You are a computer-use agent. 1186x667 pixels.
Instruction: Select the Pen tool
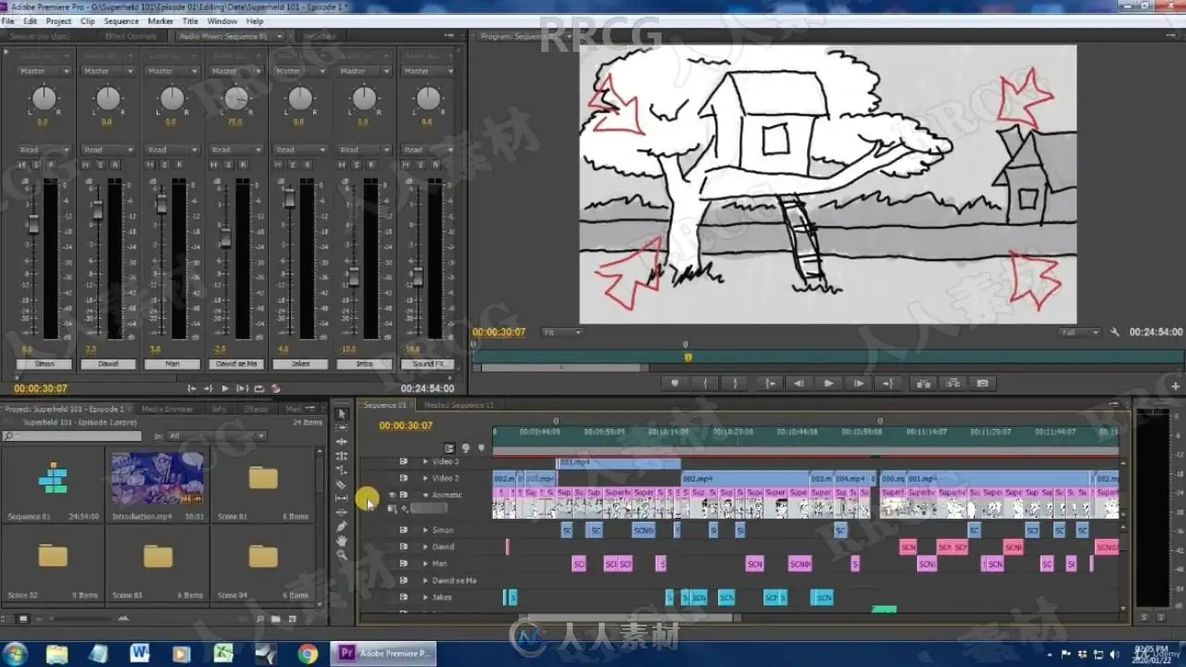(342, 527)
